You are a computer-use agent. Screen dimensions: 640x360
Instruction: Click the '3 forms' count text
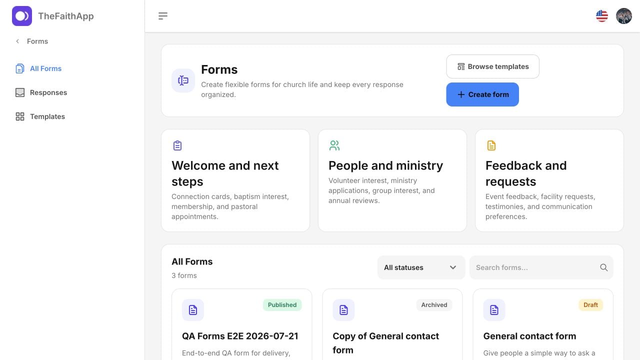coord(184,275)
